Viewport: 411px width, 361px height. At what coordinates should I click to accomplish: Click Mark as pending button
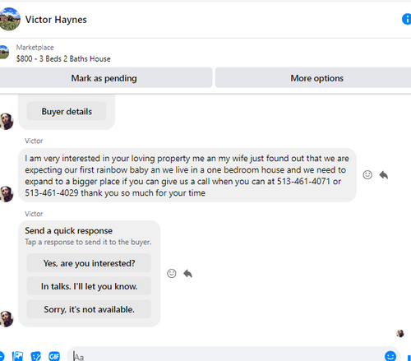click(x=104, y=78)
